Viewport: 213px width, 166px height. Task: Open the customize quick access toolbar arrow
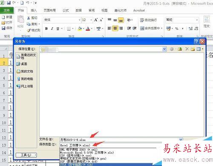35,3
